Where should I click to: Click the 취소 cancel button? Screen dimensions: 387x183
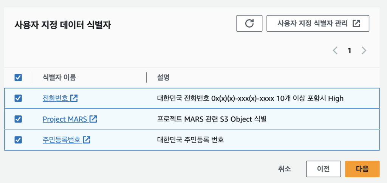pos(284,169)
